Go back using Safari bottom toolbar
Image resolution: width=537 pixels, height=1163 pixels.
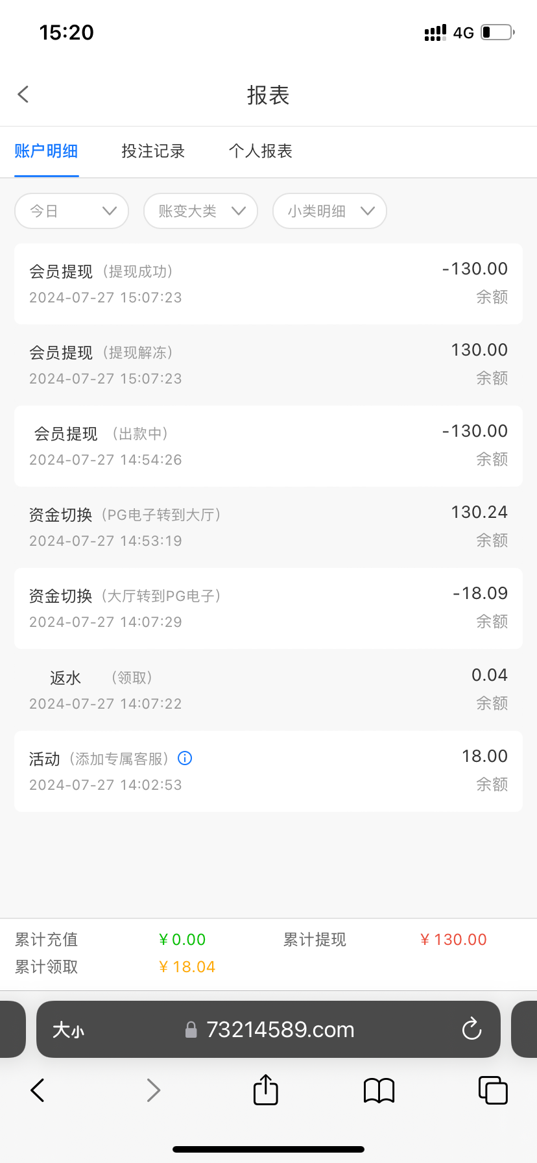38,1090
